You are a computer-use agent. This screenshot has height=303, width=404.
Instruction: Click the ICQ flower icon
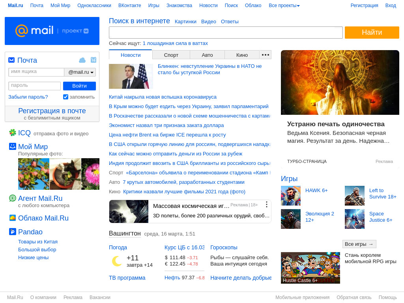click(x=13, y=133)
